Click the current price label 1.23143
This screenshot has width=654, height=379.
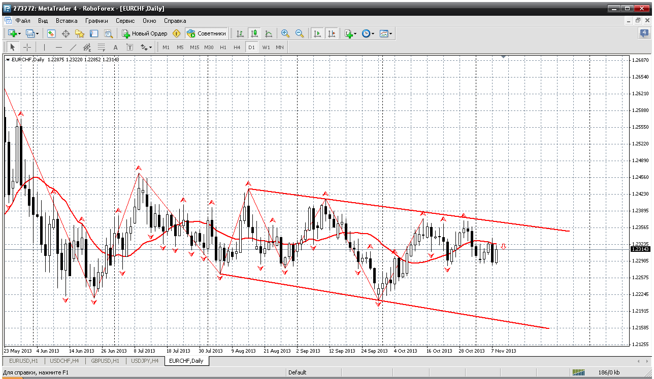click(640, 249)
